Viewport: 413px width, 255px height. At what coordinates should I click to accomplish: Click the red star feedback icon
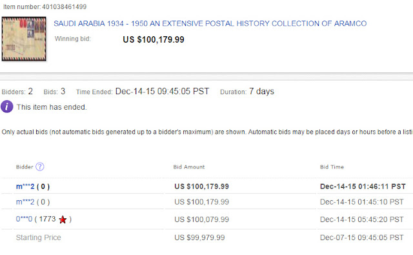[x=63, y=219]
